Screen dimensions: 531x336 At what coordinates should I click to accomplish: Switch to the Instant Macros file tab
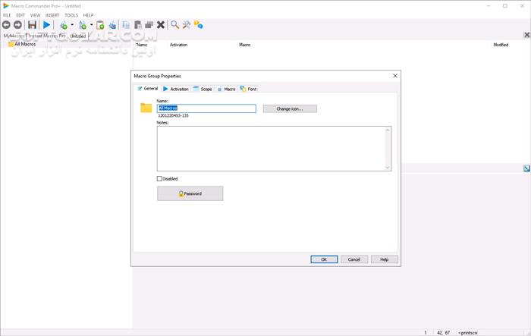point(47,36)
